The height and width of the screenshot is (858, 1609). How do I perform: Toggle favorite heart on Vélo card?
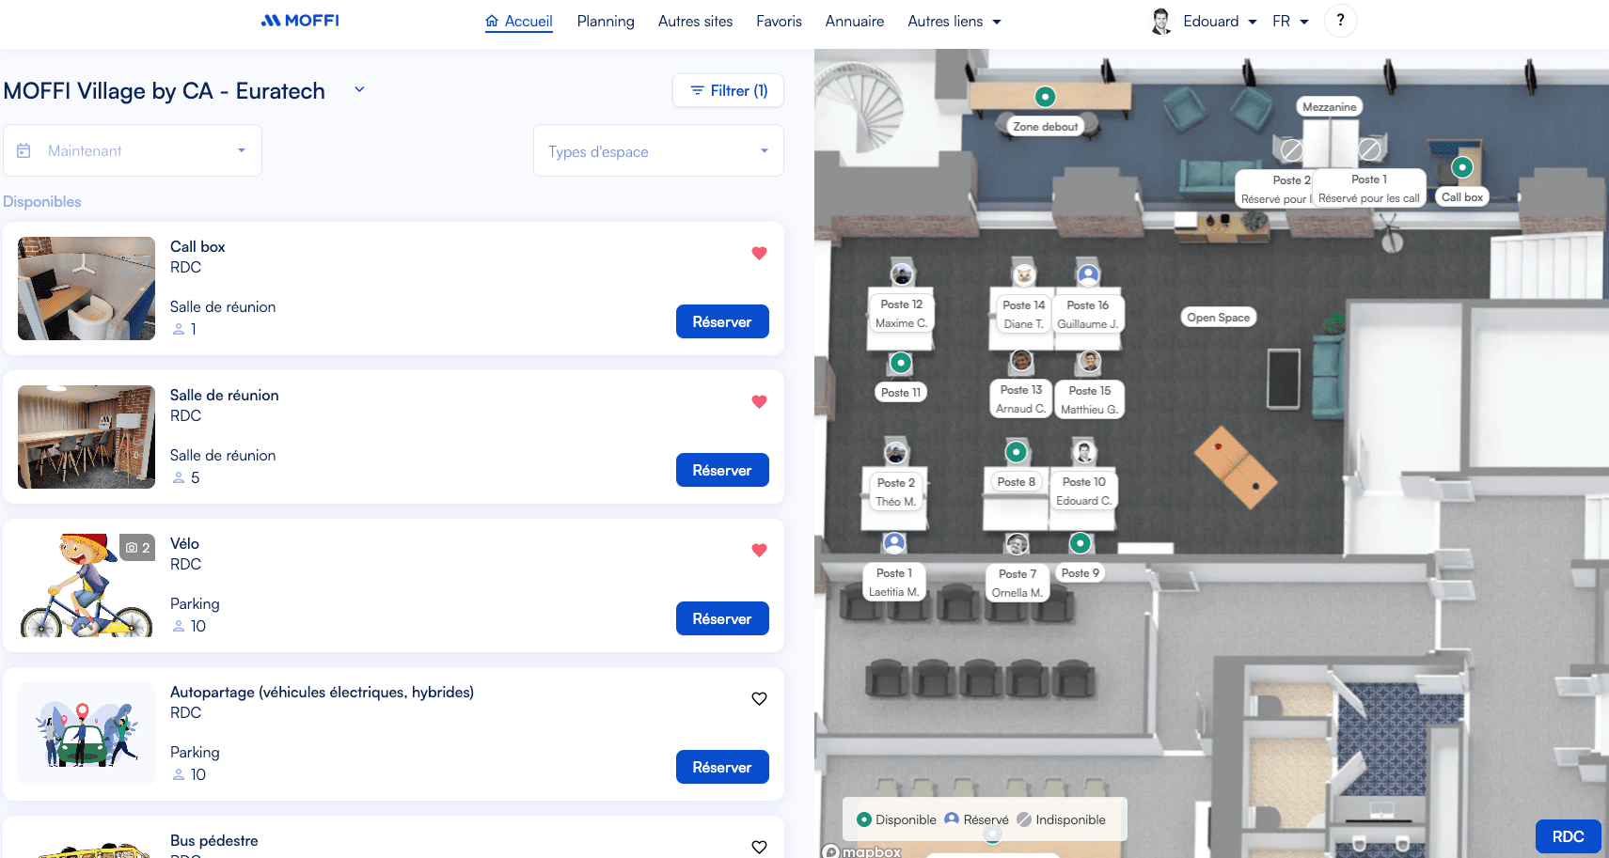759,550
